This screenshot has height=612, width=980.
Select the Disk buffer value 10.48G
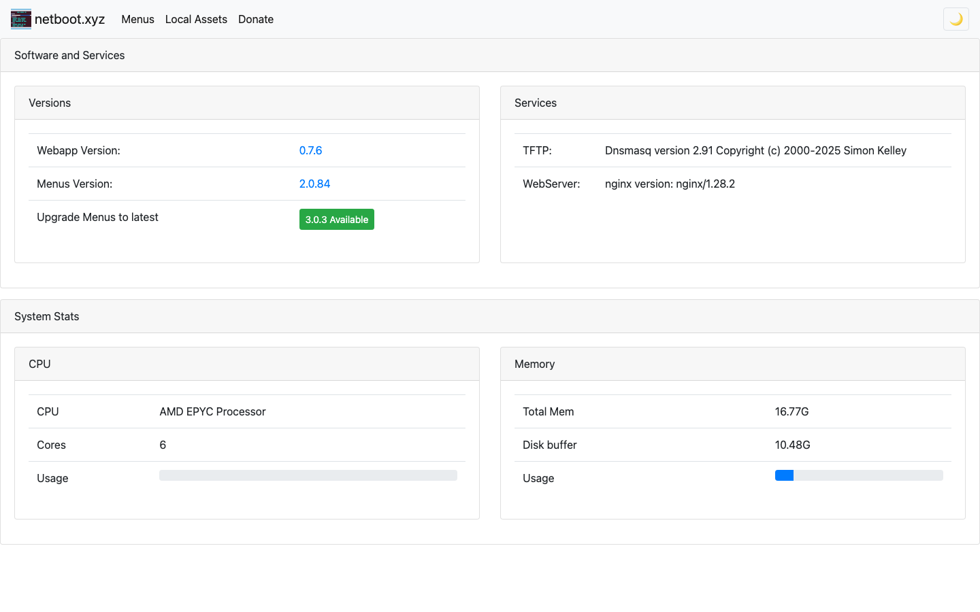[x=792, y=445]
